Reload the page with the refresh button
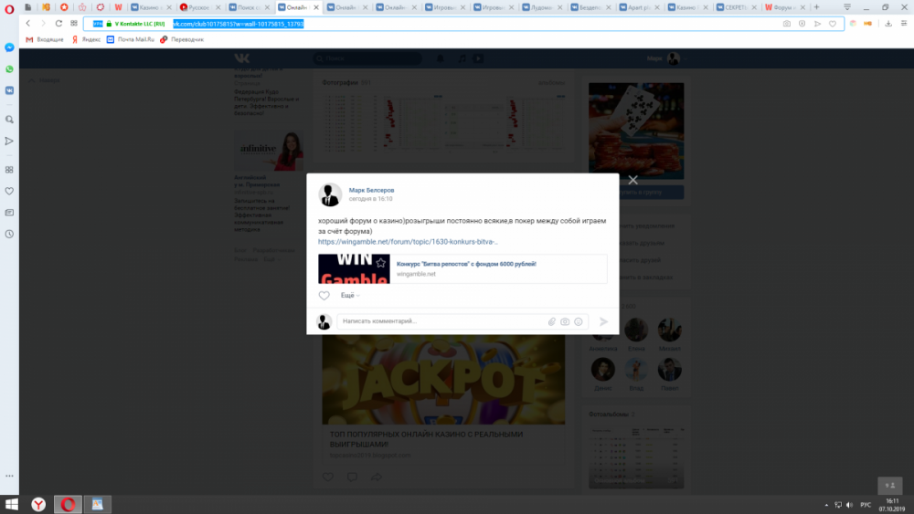 59,23
